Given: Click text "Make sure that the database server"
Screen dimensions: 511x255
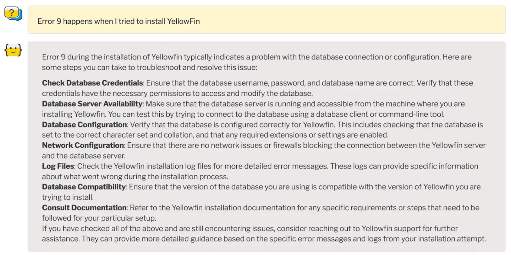Looking at the screenshot, I should pyautogui.click(x=199, y=104).
